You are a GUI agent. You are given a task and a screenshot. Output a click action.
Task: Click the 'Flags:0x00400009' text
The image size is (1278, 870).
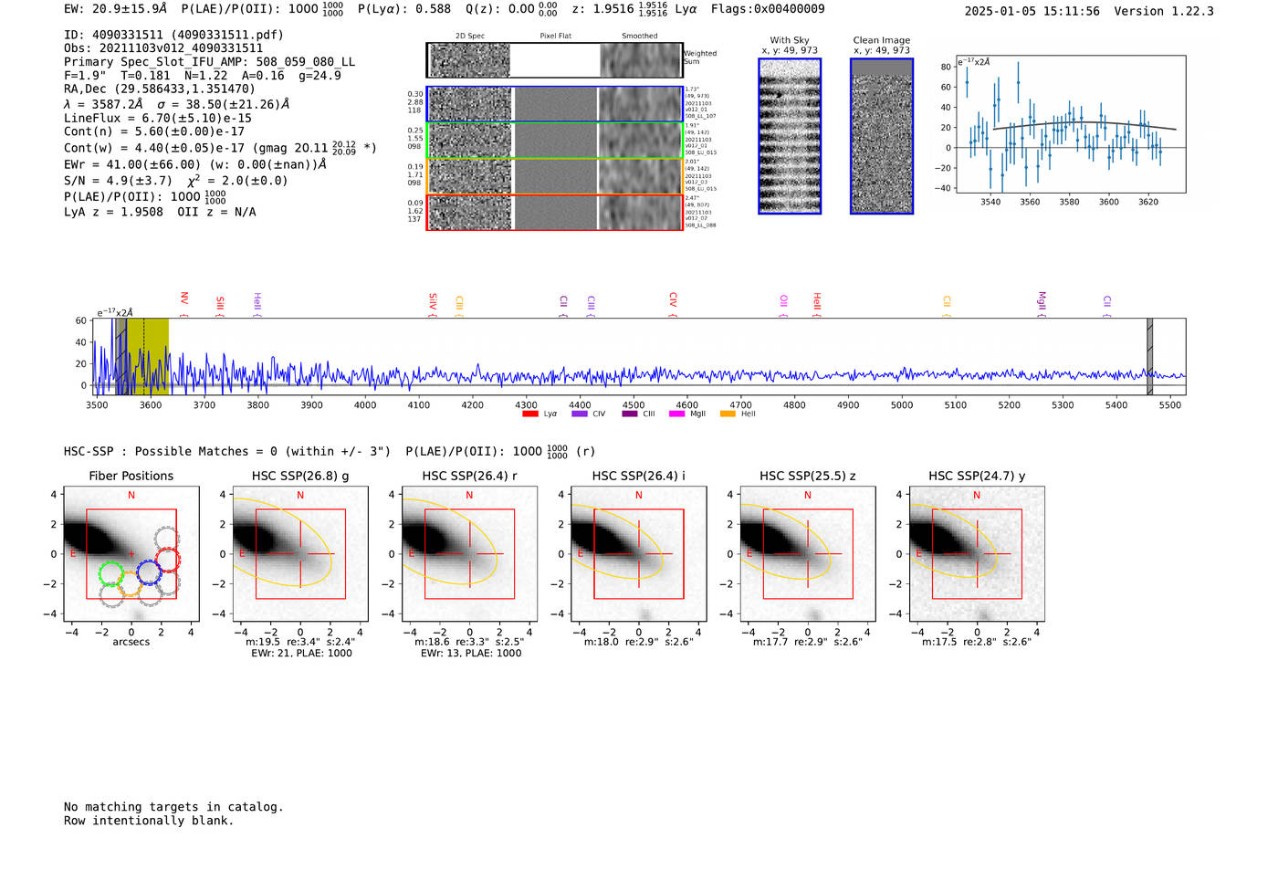tap(768, 9)
